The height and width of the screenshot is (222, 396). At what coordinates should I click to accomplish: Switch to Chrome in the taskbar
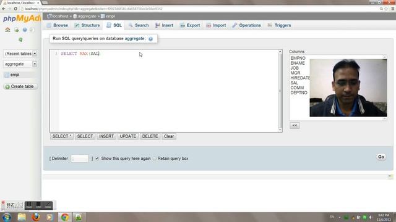click(64, 217)
